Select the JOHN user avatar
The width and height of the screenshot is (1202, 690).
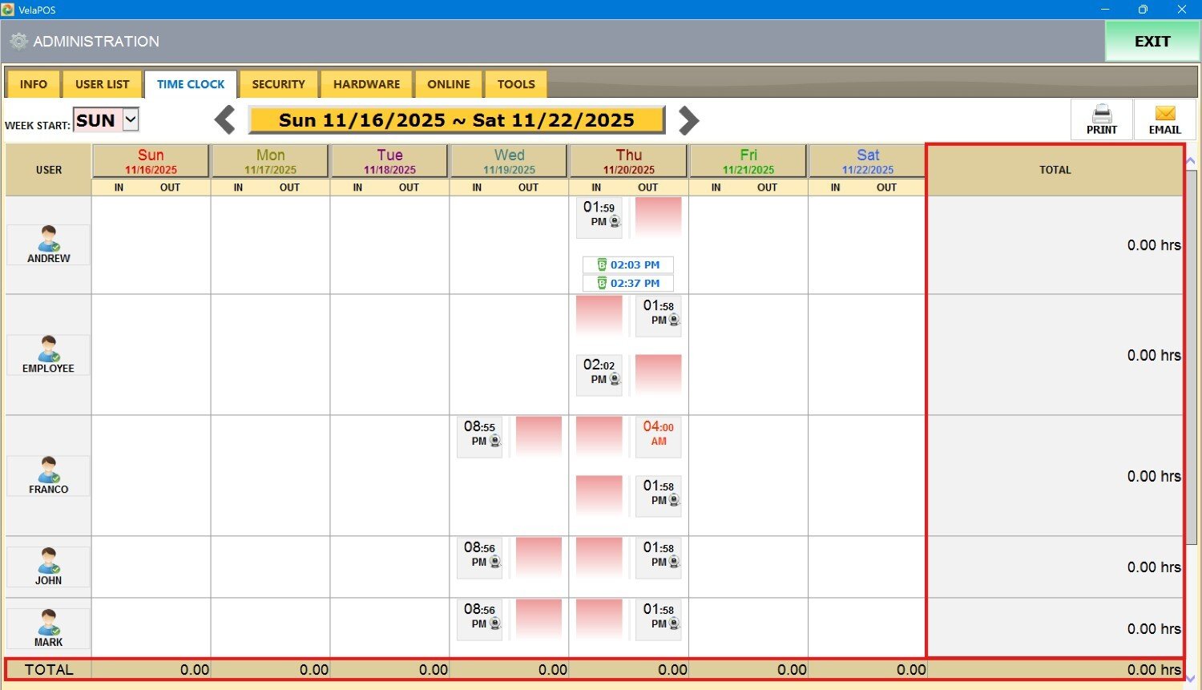(x=48, y=561)
